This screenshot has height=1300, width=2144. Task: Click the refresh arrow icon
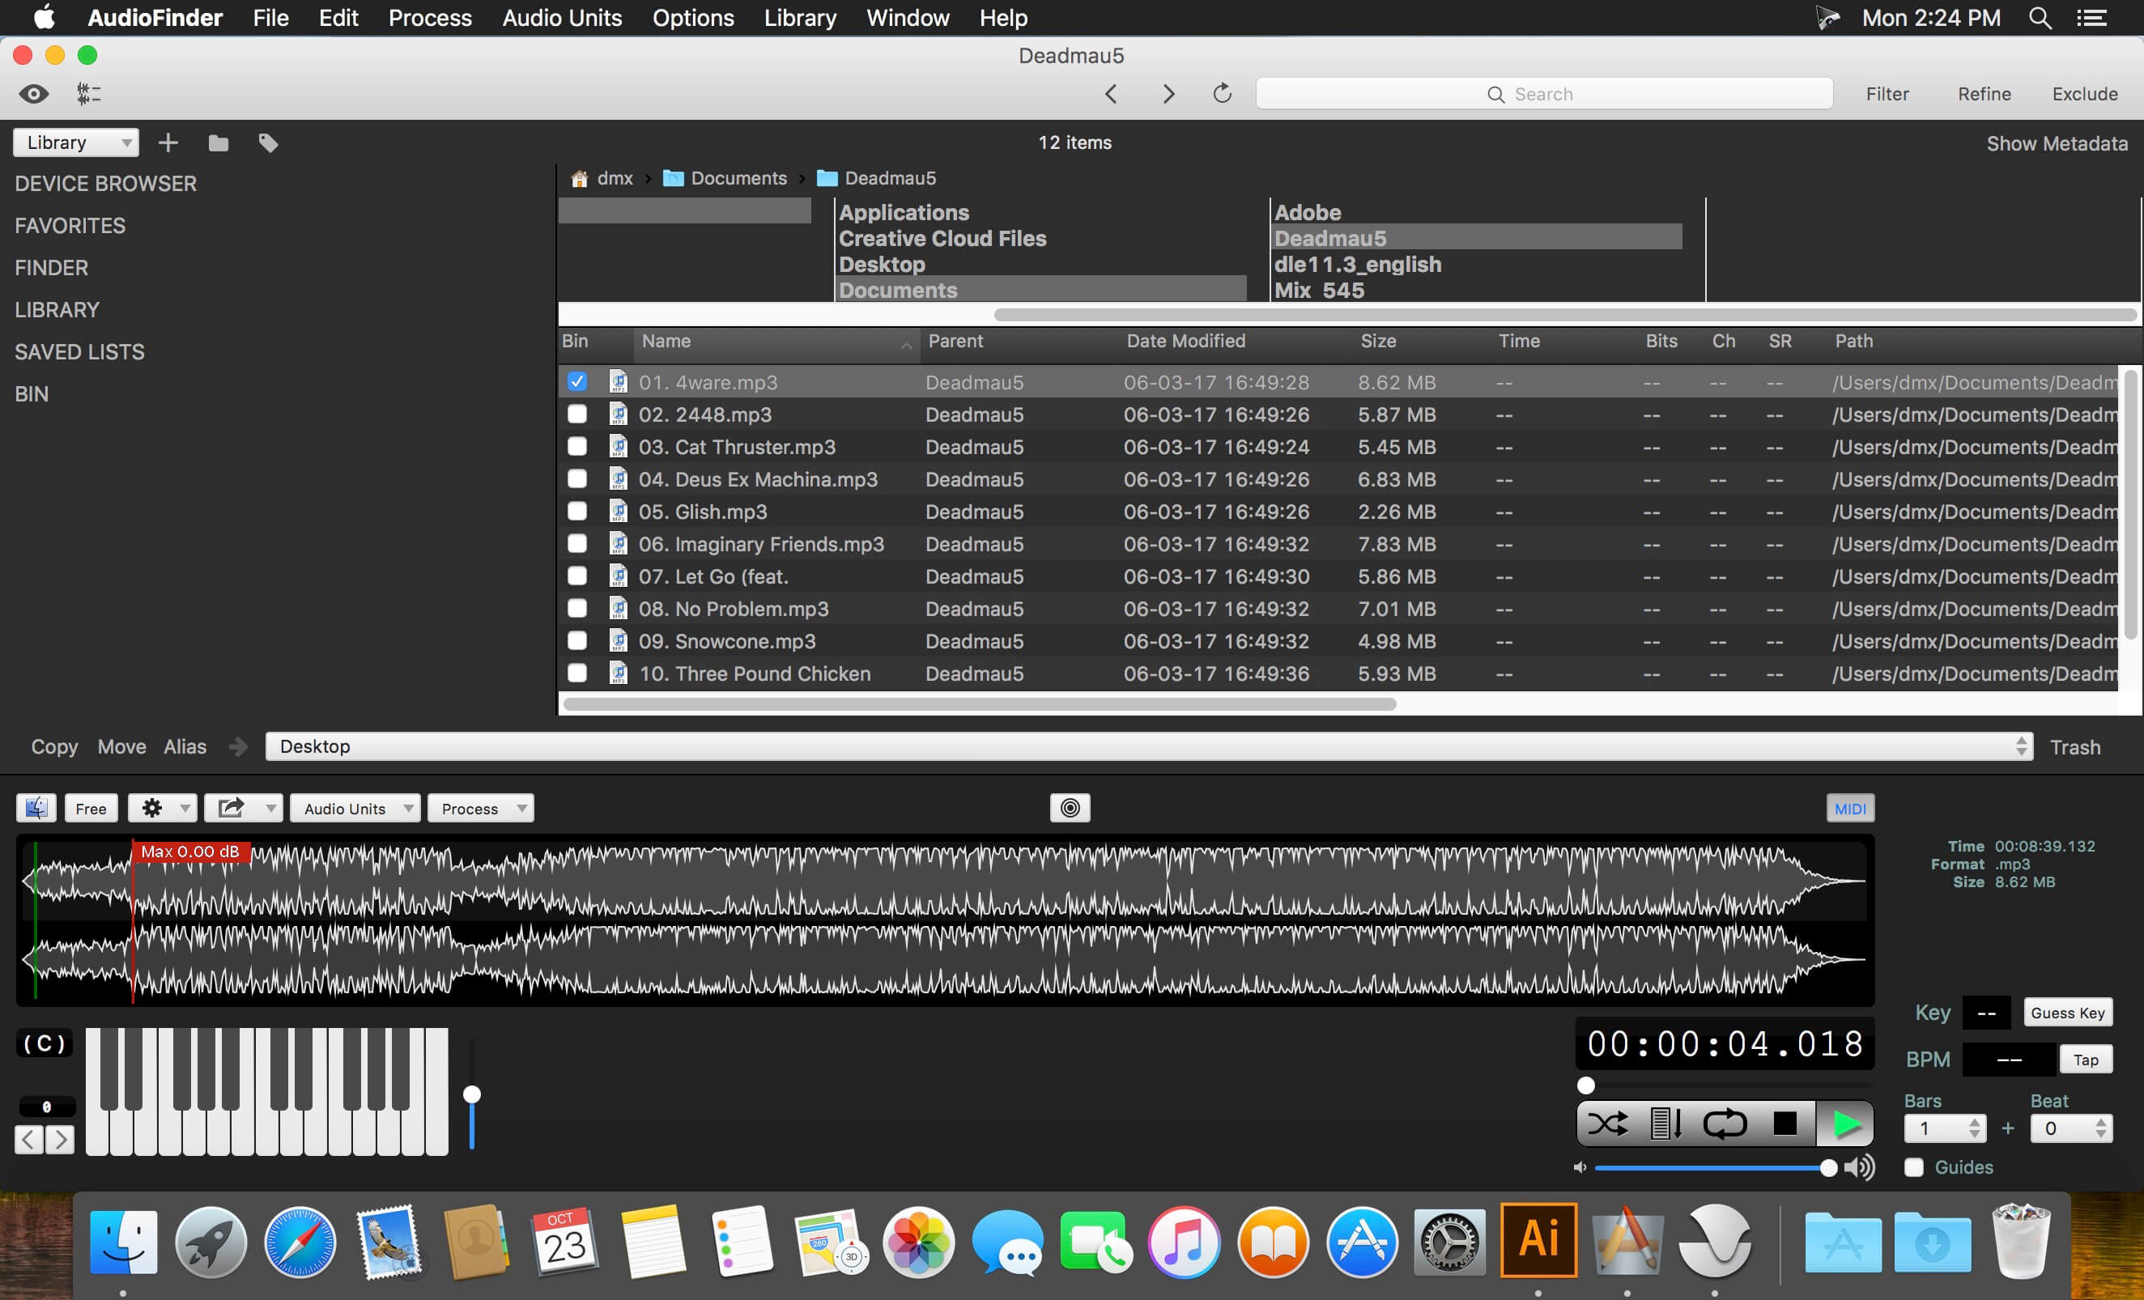pyautogui.click(x=1222, y=93)
